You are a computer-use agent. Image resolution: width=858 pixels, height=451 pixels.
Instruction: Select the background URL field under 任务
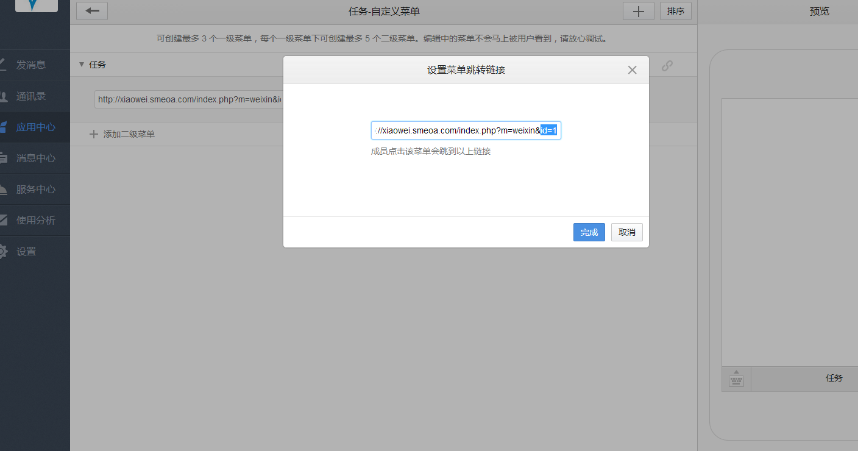(189, 99)
